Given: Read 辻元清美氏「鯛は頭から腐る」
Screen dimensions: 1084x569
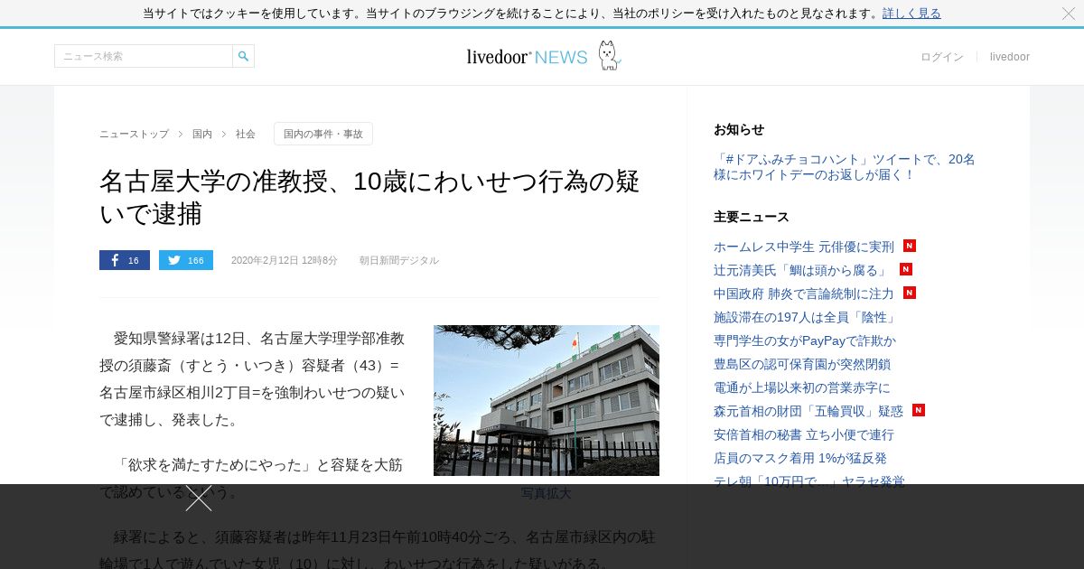Looking at the screenshot, I should [802, 270].
